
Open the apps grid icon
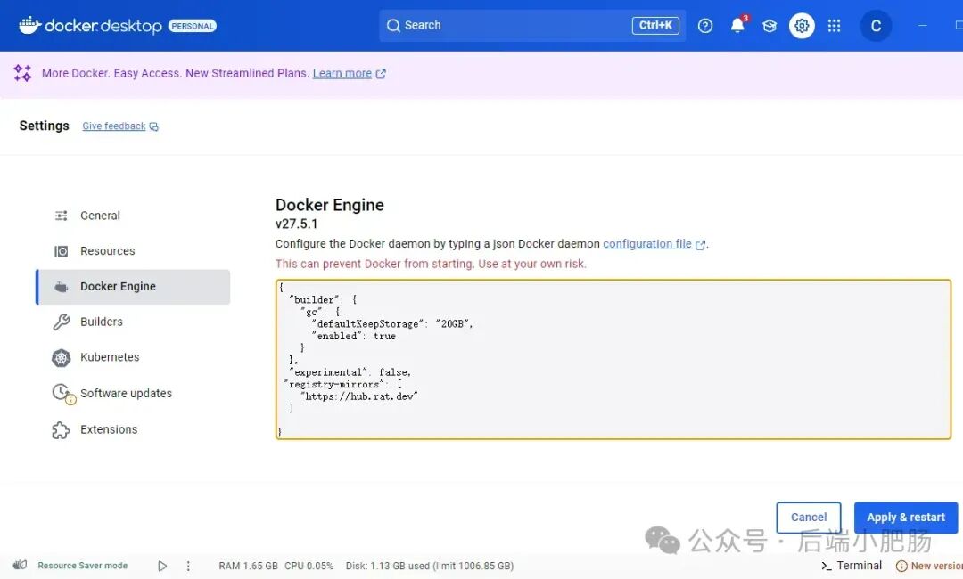pos(834,26)
